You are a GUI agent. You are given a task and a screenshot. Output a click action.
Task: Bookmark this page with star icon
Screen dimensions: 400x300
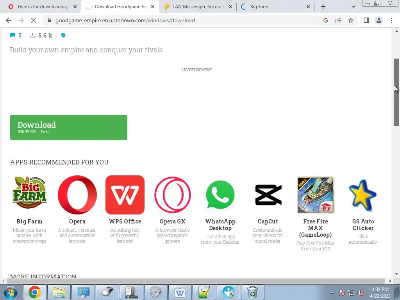(351, 20)
